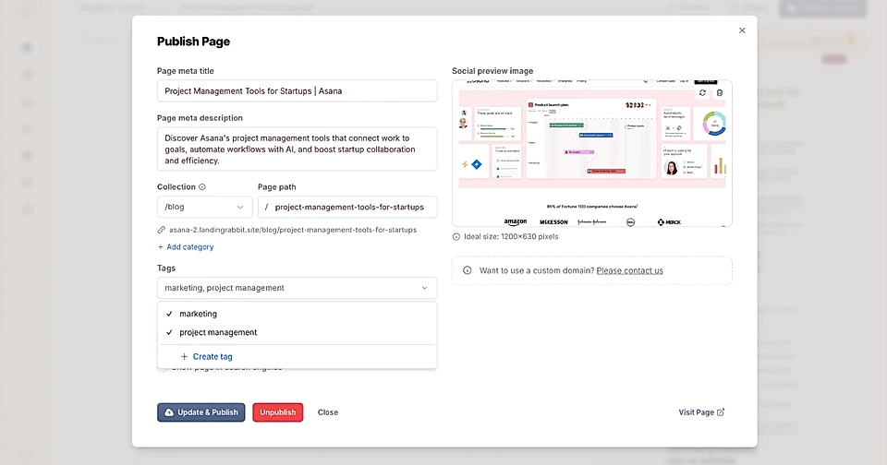Open the /blog Collection dropdown
This screenshot has height=465, width=887.
204,207
